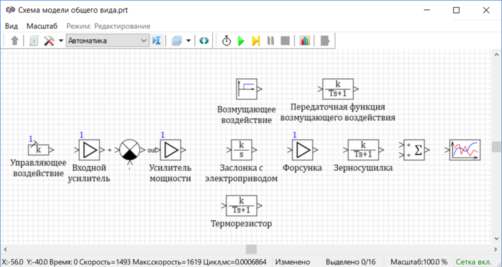
Task: Click the hammer and wrench tools icon
Action: (x=49, y=41)
